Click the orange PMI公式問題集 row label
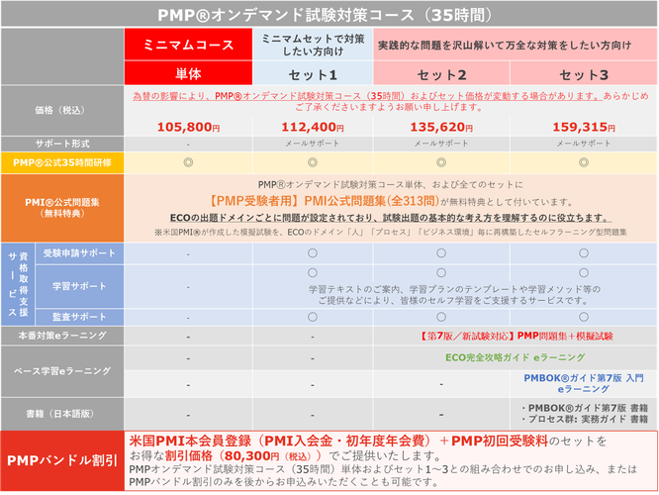Image resolution: width=659 pixels, height=495 pixels. click(62, 208)
